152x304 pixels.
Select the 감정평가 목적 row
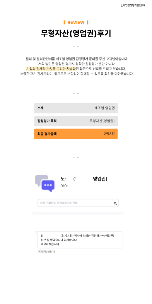point(76,121)
